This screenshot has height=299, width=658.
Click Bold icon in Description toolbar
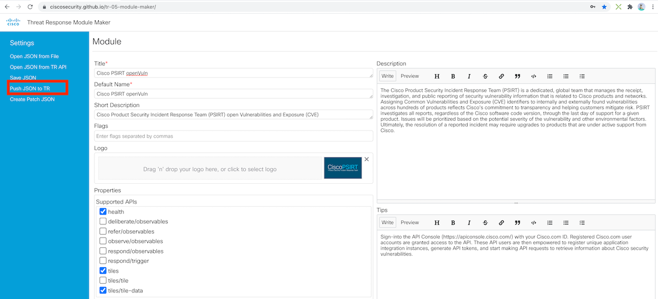[x=453, y=76]
